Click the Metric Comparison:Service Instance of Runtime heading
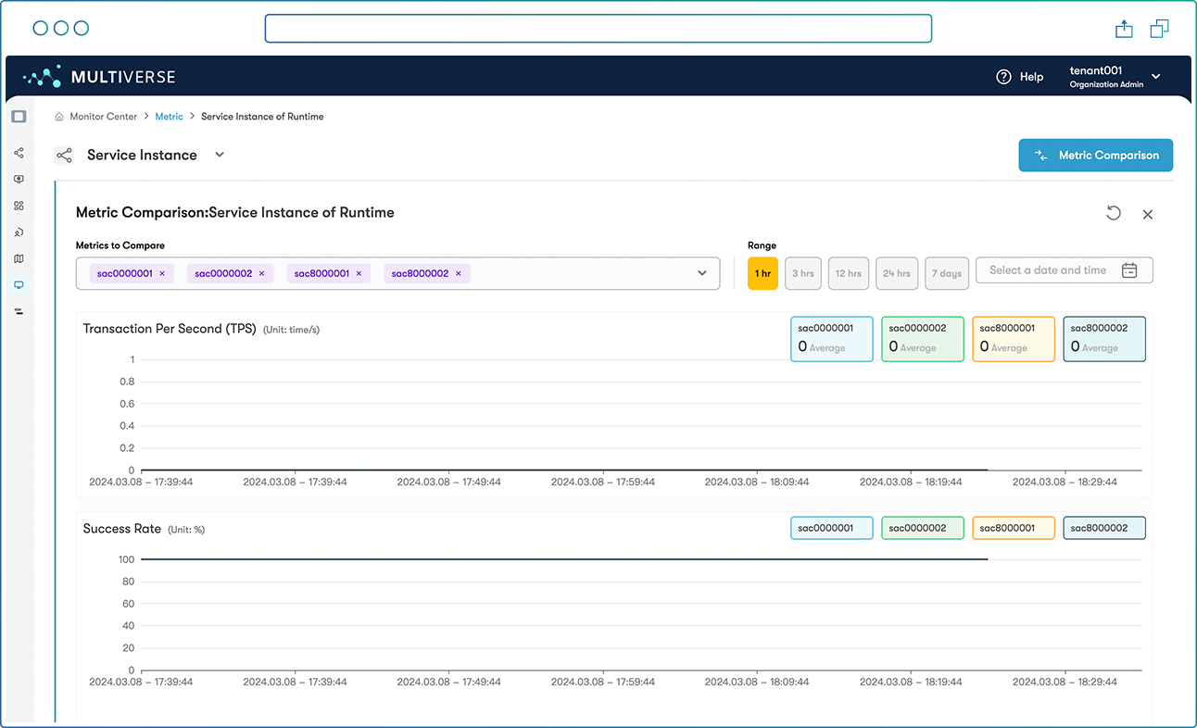The width and height of the screenshot is (1197, 728). tap(235, 212)
